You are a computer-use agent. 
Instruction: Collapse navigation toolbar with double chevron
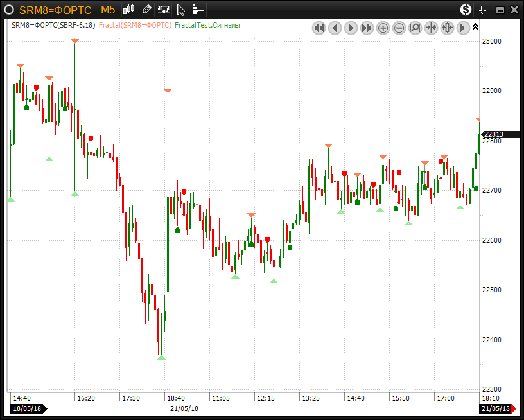[x=475, y=27]
